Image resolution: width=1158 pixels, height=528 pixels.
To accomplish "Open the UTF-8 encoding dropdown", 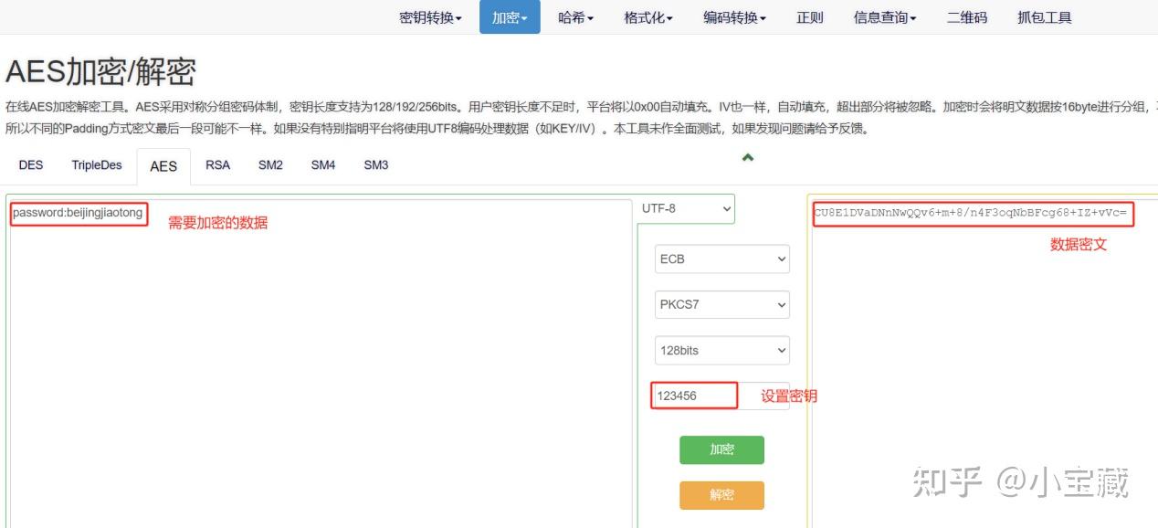I will tap(686, 208).
